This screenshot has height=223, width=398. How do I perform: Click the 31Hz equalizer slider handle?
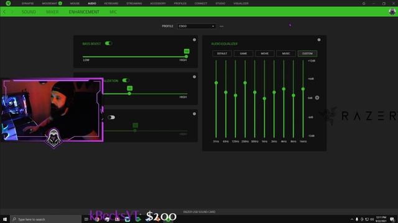pos(216,82)
